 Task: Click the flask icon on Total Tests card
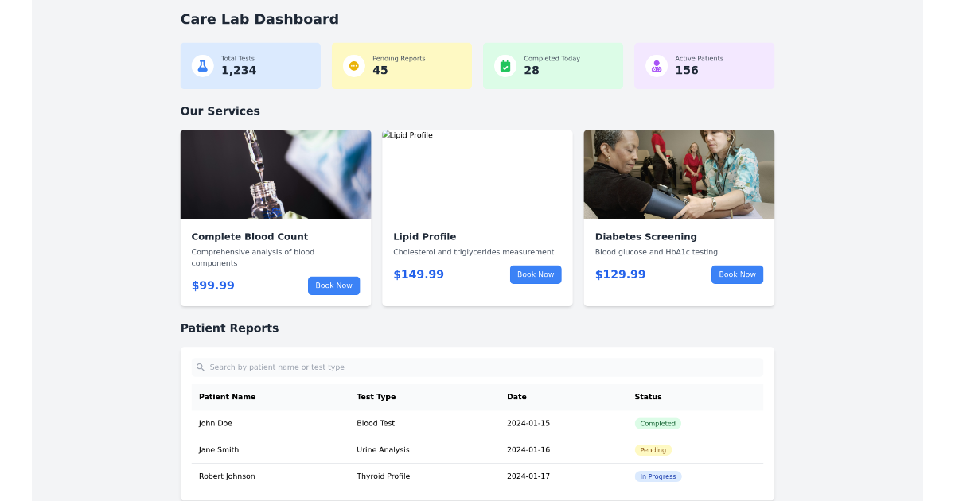pyautogui.click(x=202, y=65)
